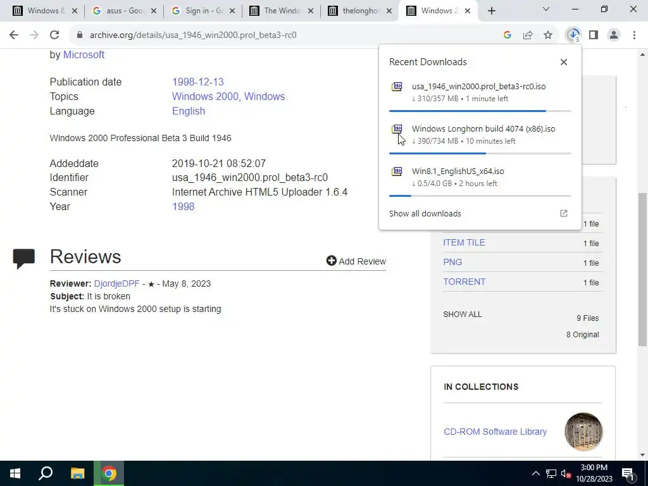The width and height of the screenshot is (648, 486).
Task: Open File Explorer from the taskbar
Action: (77, 473)
